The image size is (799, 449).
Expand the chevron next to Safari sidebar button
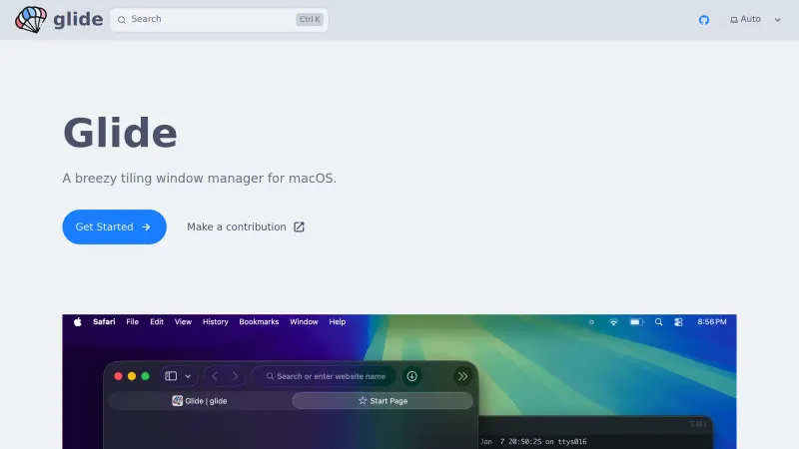click(188, 376)
